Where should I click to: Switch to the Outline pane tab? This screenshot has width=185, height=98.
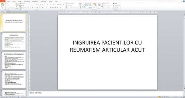pos(9,12)
